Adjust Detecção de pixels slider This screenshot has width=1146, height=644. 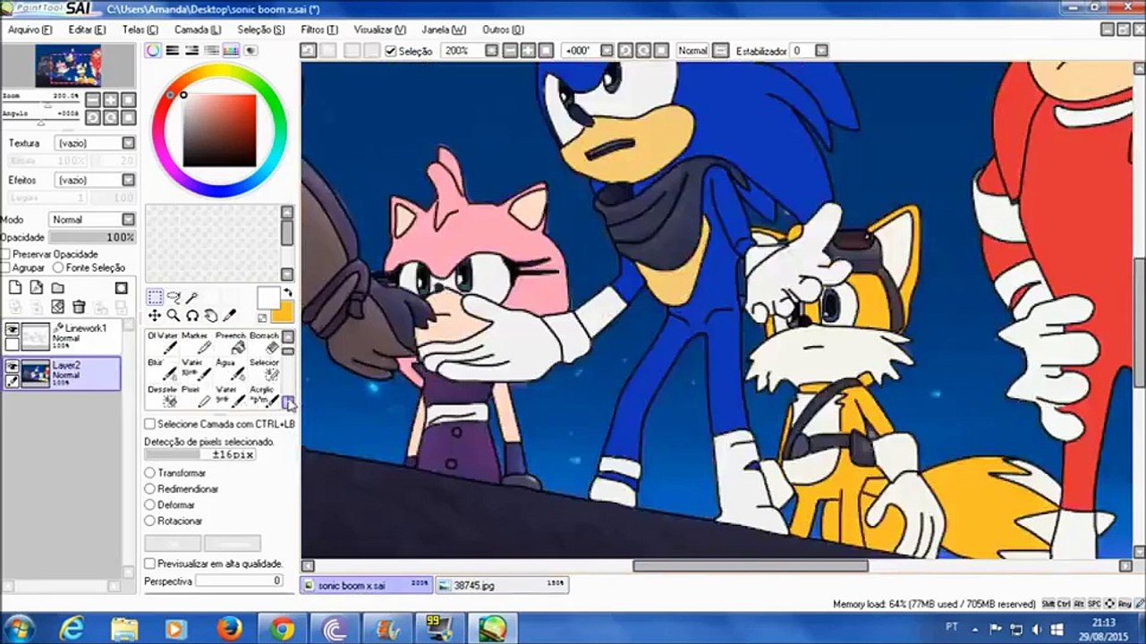point(199,454)
